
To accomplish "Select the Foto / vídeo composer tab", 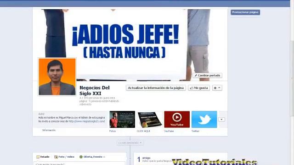I will coord(64,157).
